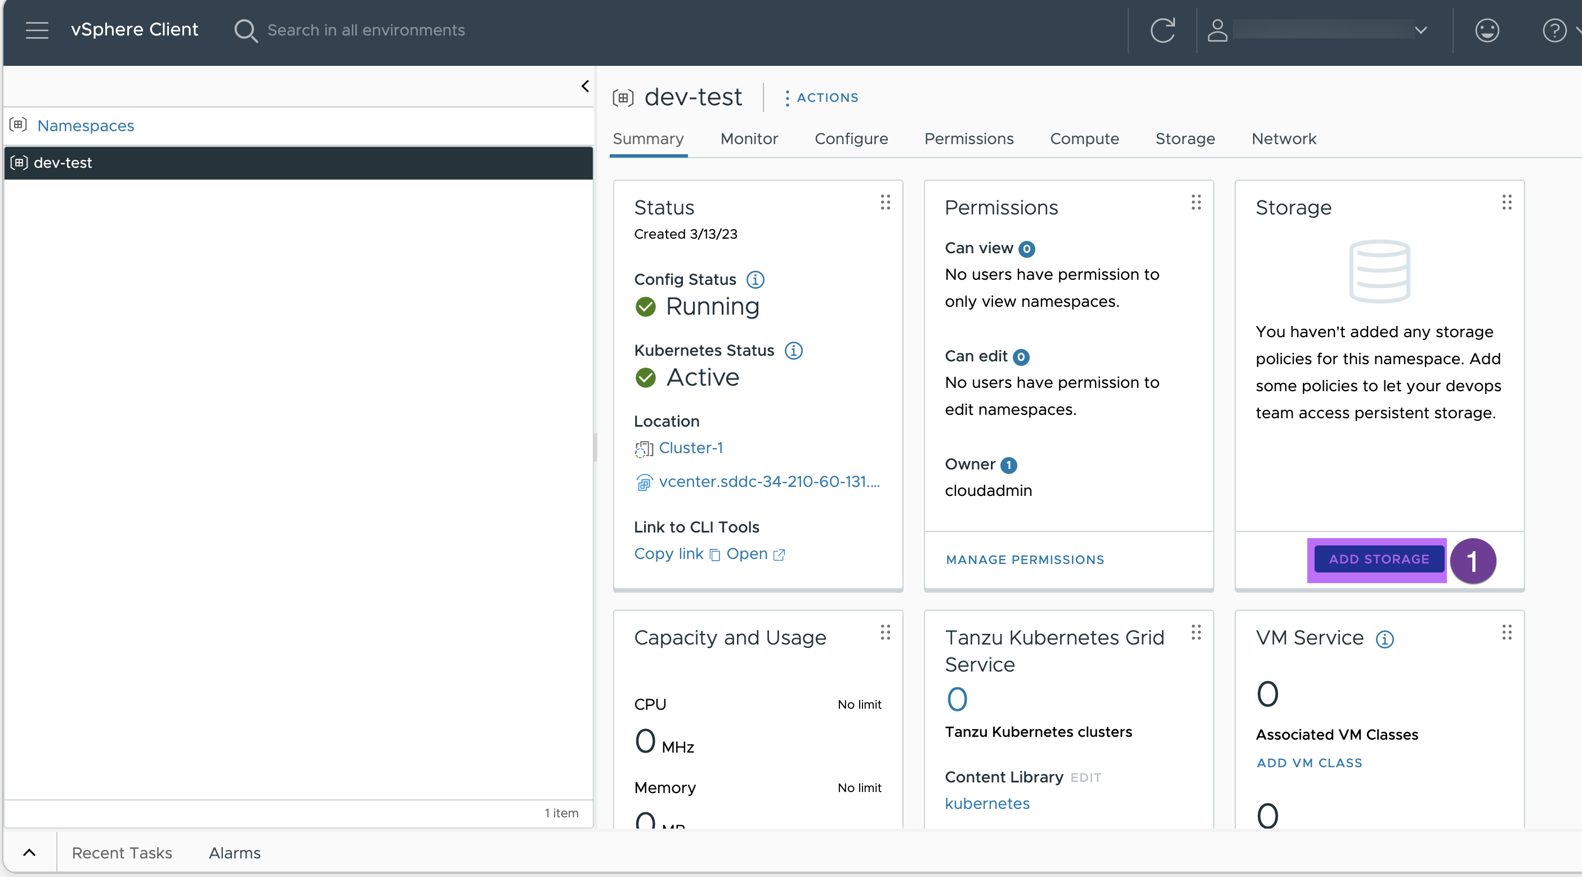
Task: Open the hamburger navigation menu
Action: pyautogui.click(x=37, y=29)
